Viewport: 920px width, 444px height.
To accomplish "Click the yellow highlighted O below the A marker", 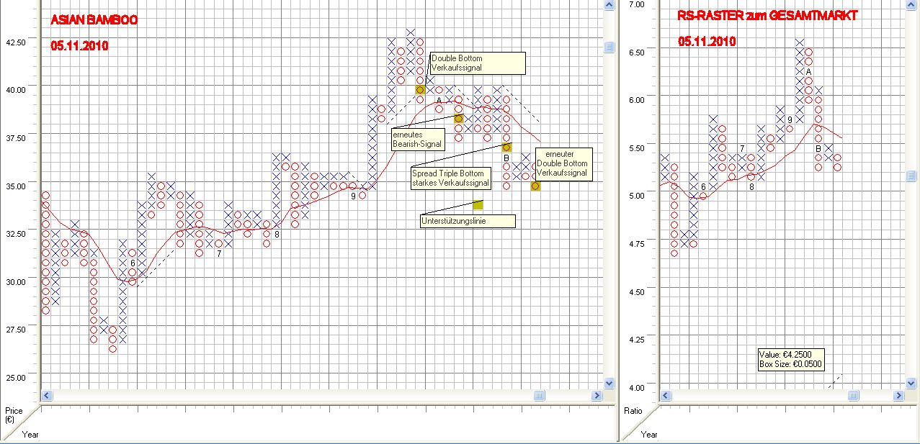I will coord(458,119).
